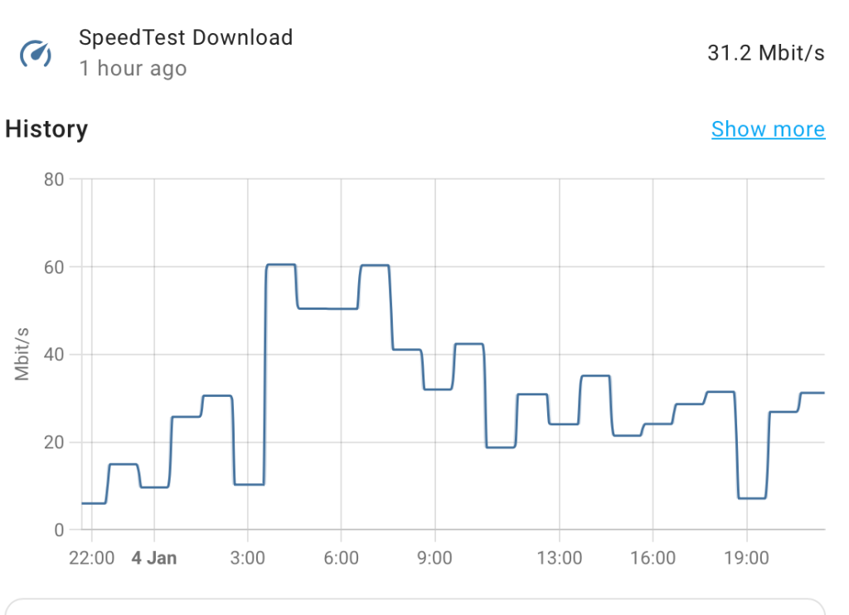
Task: Click the 22:00 time axis label
Action: click(x=91, y=558)
